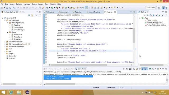Click the Save toolbar icon
Image resolution: width=169 pixels, height=95 pixels.
coord(7,8)
